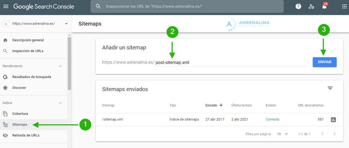Viewport: 349px width, 148px height.
Task: Click the 2 abr 2021 last-read date
Action: 240,120
